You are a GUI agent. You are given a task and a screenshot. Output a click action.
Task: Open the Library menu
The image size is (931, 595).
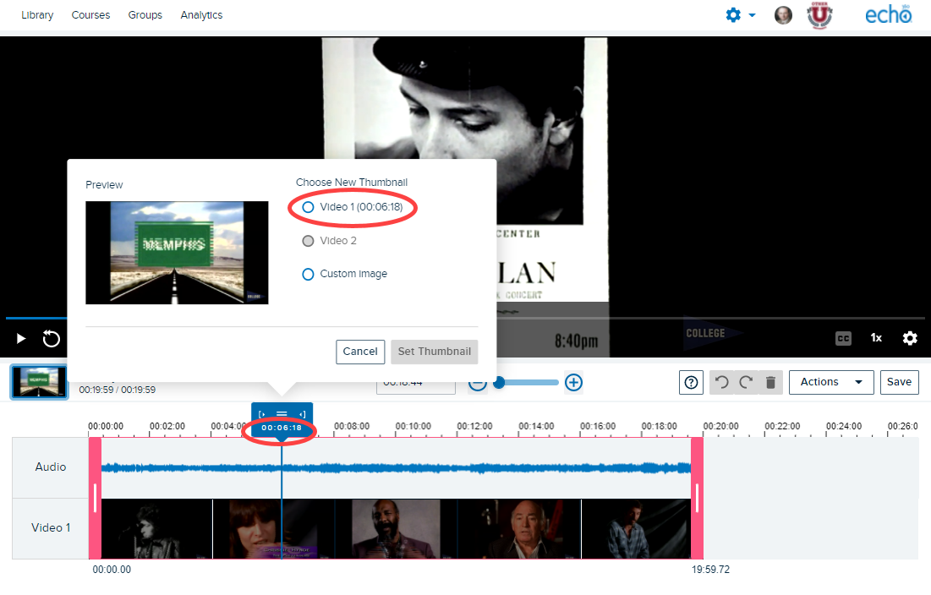point(37,15)
